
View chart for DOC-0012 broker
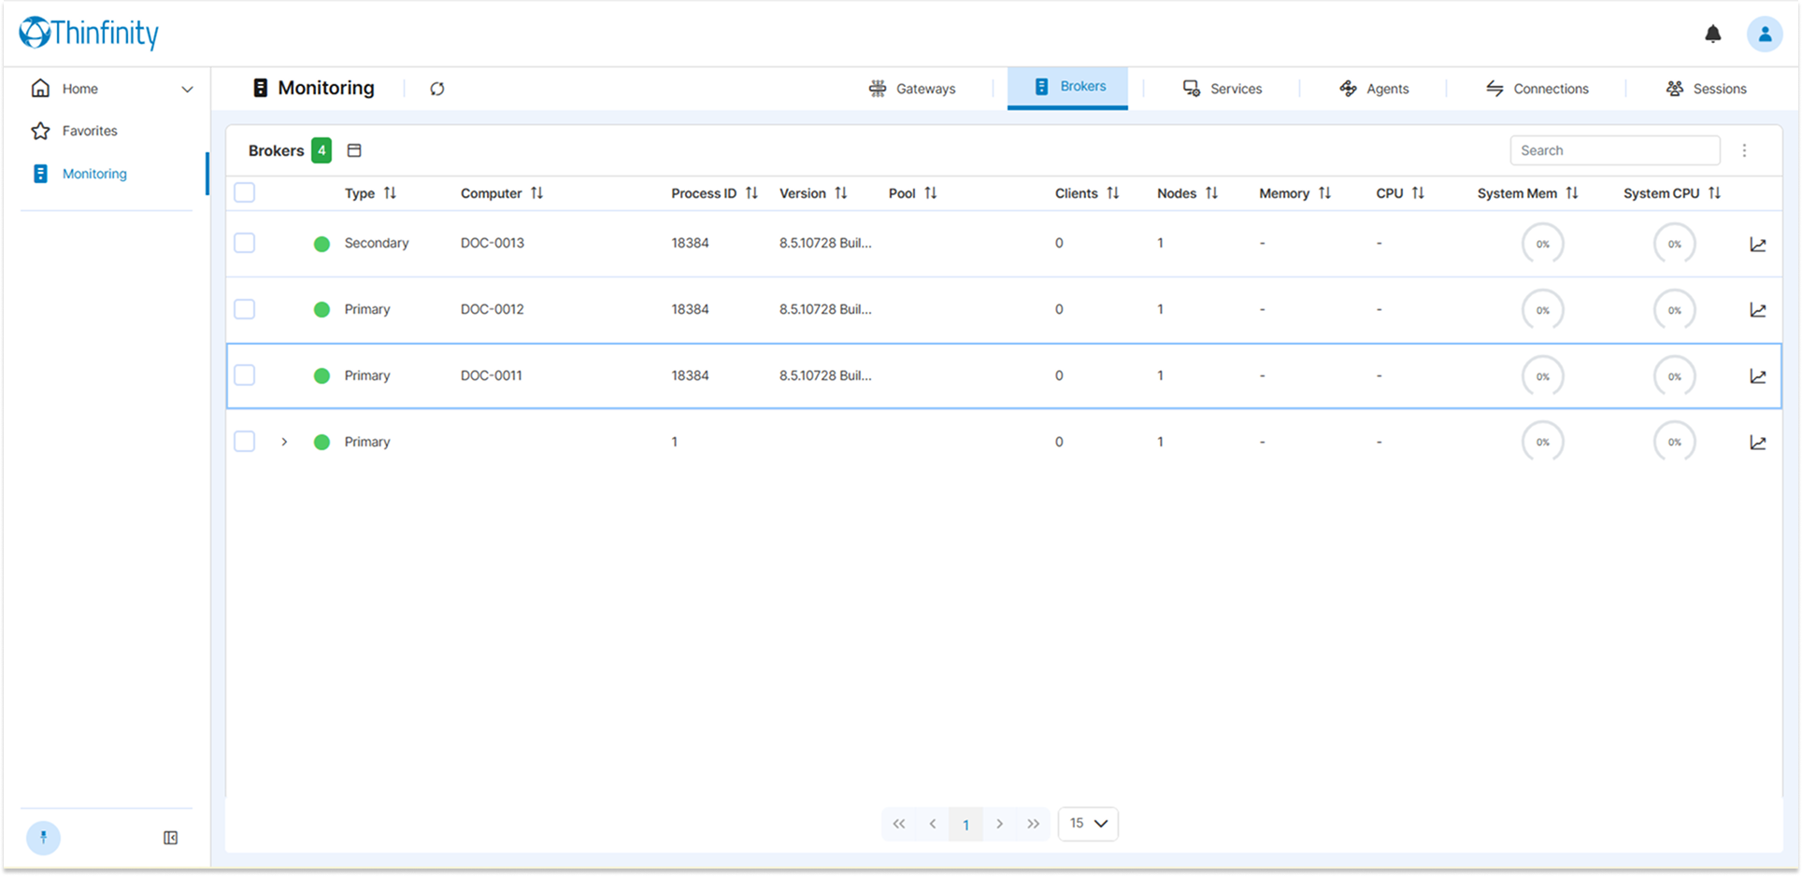click(x=1757, y=310)
